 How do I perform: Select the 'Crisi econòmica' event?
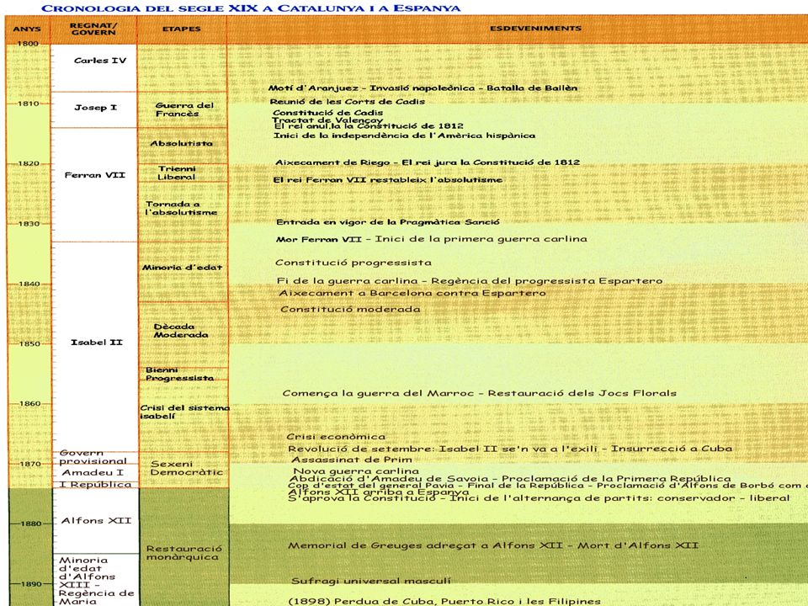(x=336, y=437)
